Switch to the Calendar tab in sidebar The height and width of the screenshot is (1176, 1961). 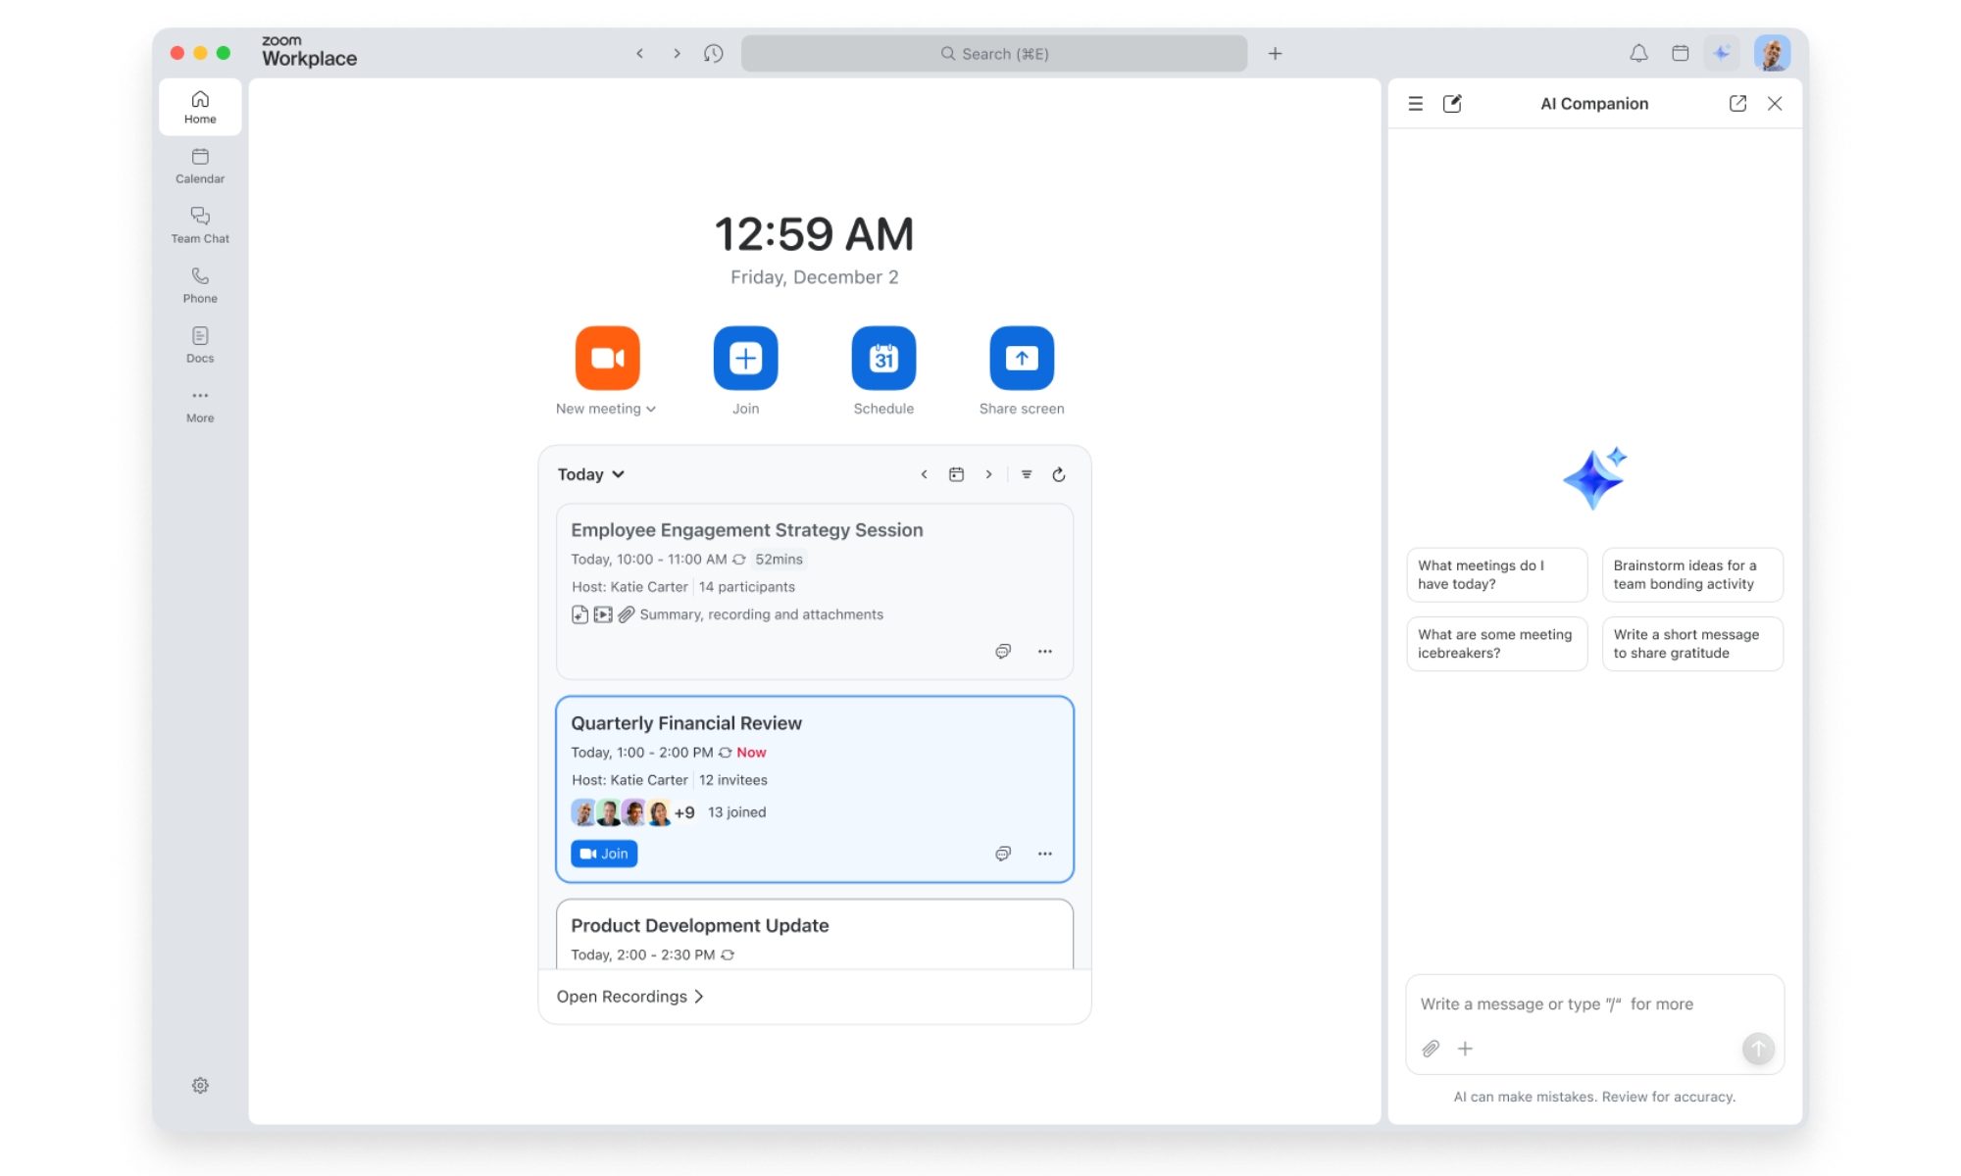click(200, 165)
